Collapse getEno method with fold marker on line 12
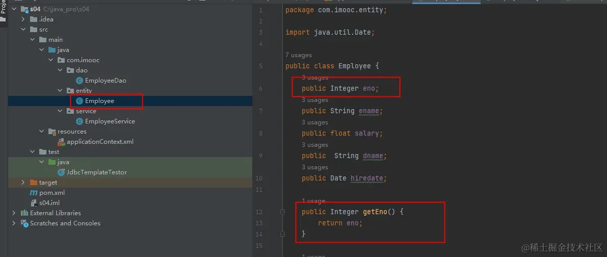Image resolution: width=607 pixels, height=257 pixels. (282, 212)
